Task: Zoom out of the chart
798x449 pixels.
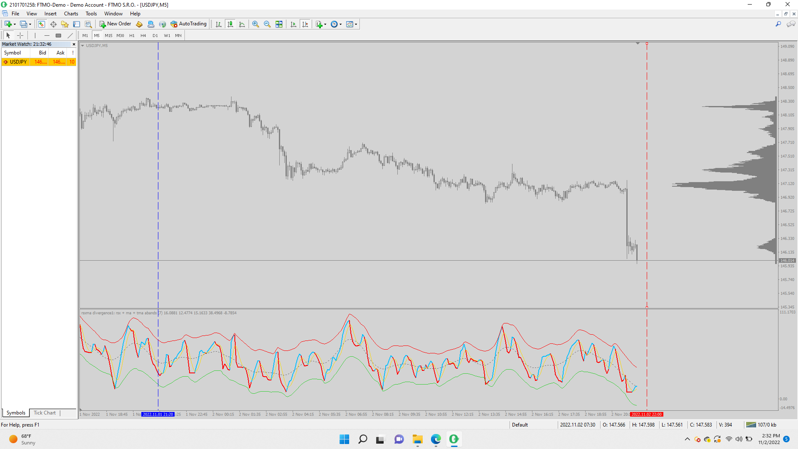Action: (x=267, y=24)
